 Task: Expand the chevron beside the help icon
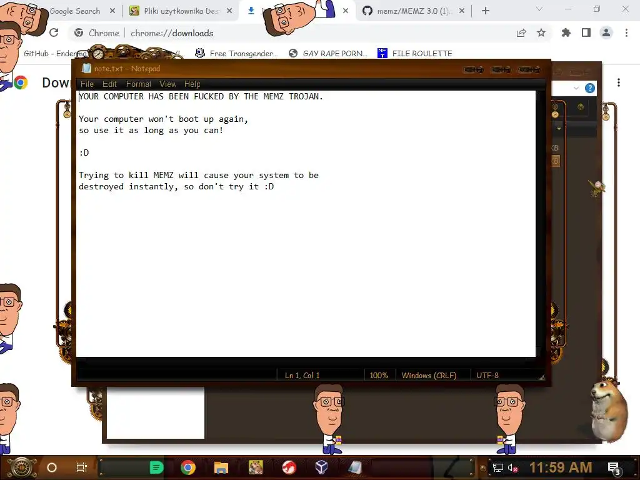tap(576, 88)
